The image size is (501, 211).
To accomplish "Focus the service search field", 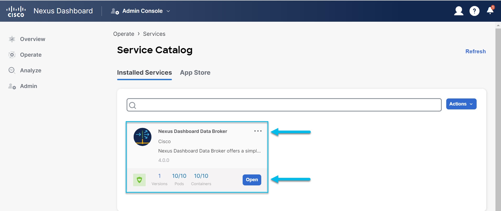I will [284, 105].
